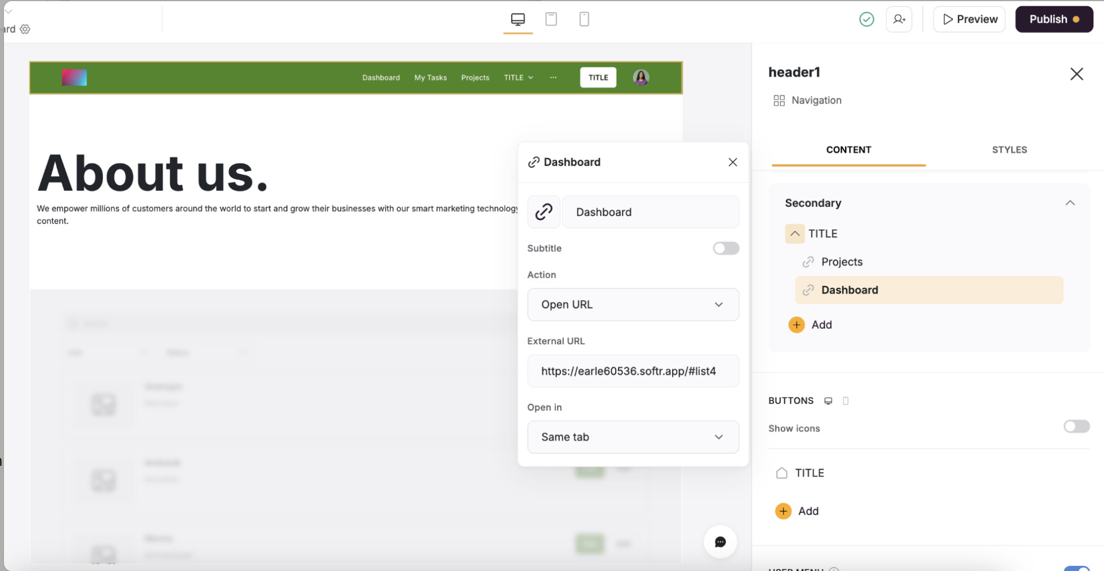Open the chat support bubble
1104x571 pixels.
coord(720,542)
